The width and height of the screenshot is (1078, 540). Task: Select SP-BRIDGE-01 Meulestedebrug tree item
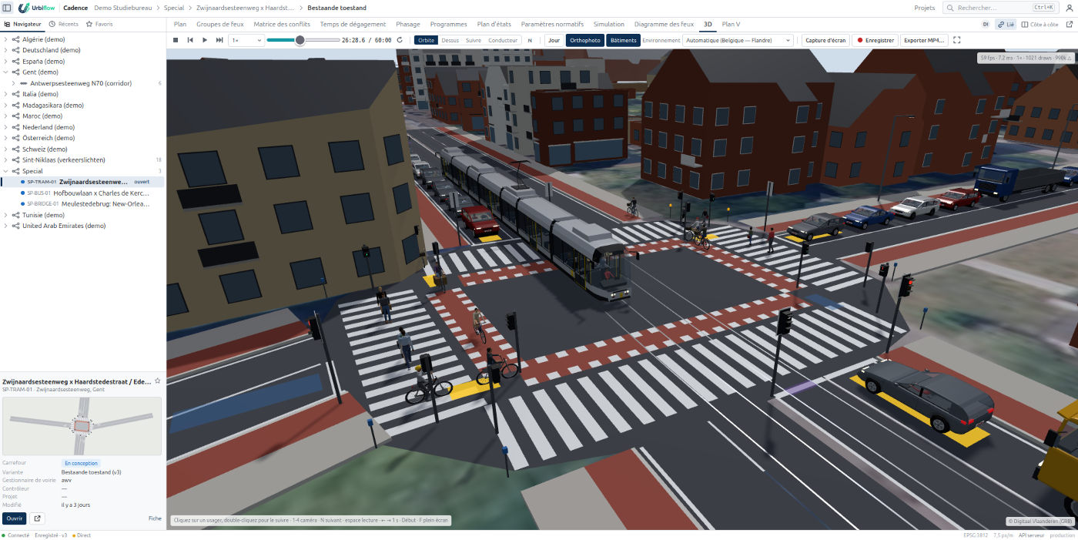tap(85, 204)
